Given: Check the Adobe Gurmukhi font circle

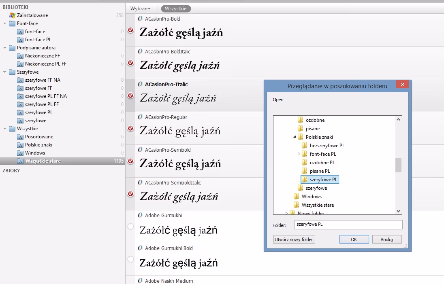Looking at the screenshot, I should [x=130, y=227].
